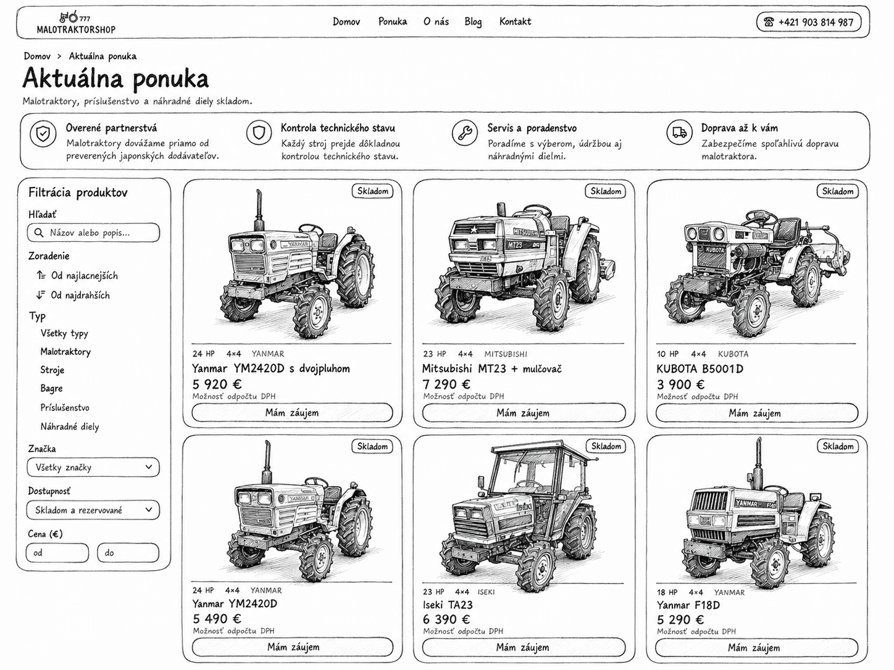Click the 3 900 € price
The height and width of the screenshot is (670, 894).
tap(680, 384)
